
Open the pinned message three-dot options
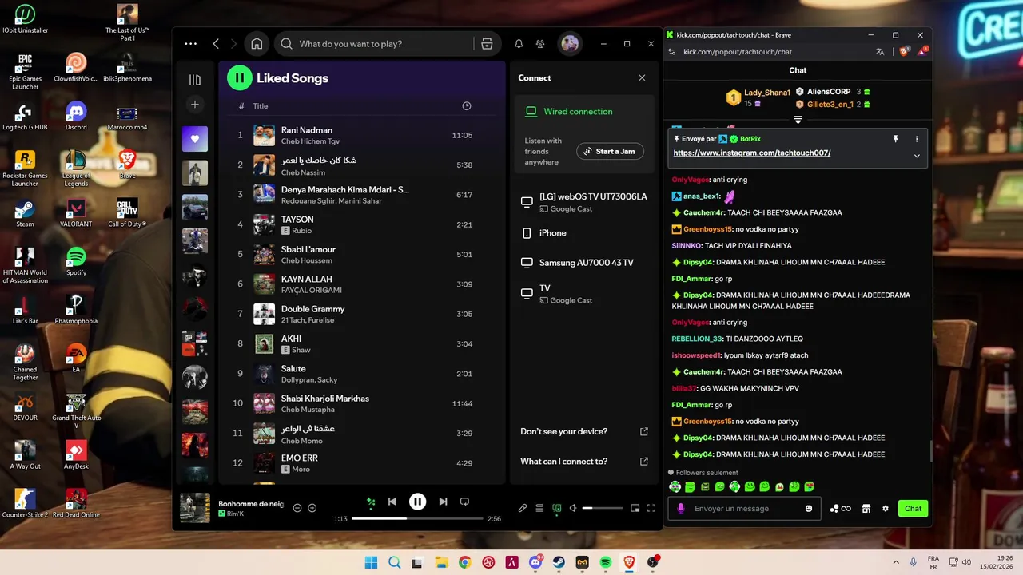(917, 139)
